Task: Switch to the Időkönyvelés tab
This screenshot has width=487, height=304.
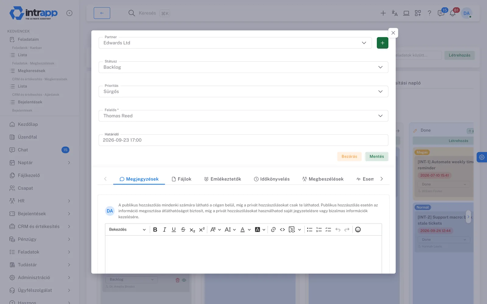Action: (x=272, y=179)
